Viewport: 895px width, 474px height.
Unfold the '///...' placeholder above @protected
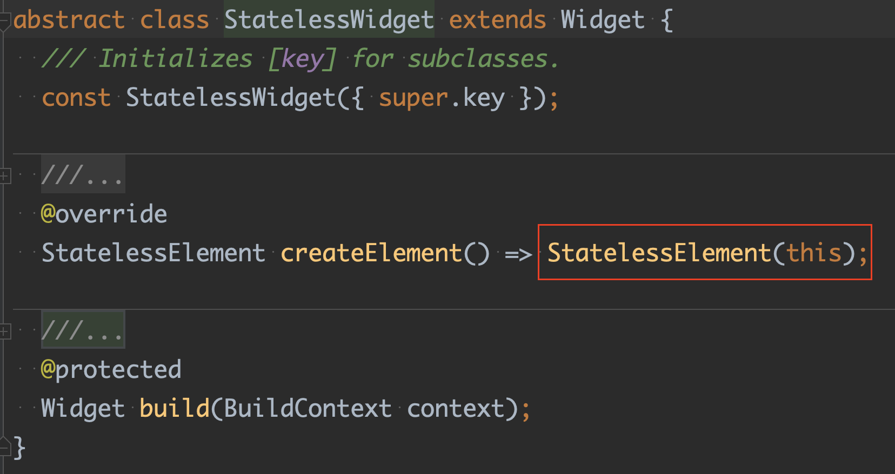pos(83,330)
